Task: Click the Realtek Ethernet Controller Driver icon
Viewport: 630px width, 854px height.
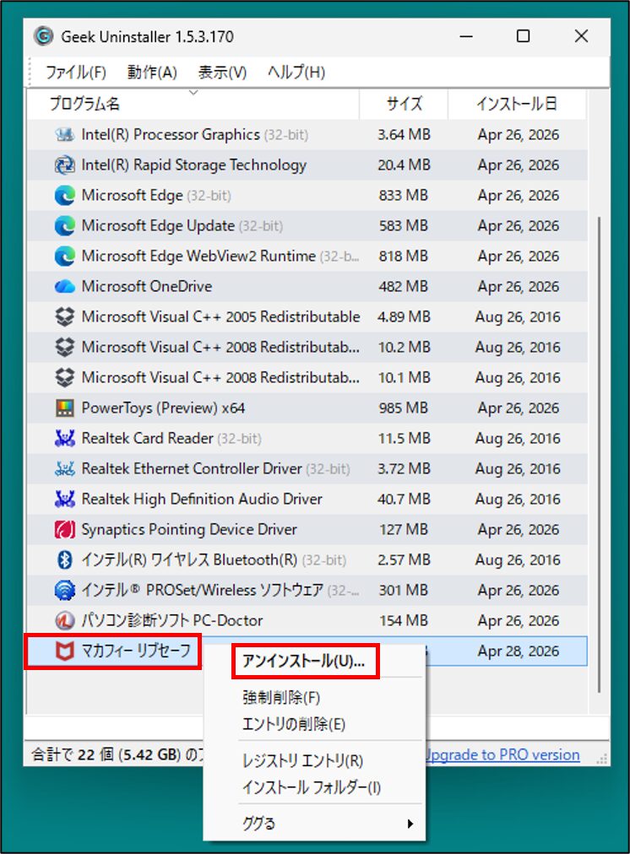Action: (x=65, y=469)
